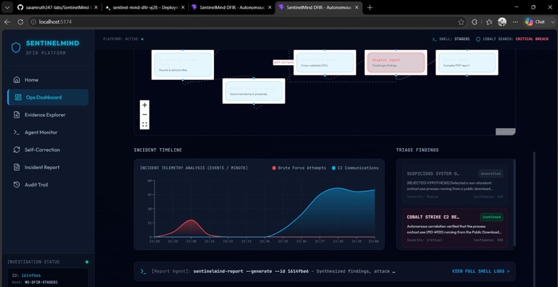The height and width of the screenshot is (287, 558).
Task: Click the 23:38 label on the timeline axis
Action: tap(338, 241)
